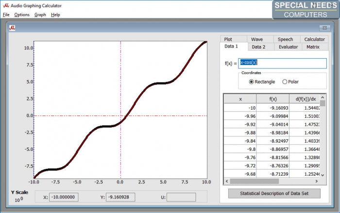Go to the Speech tab
340x213 pixels.
click(x=285, y=39)
